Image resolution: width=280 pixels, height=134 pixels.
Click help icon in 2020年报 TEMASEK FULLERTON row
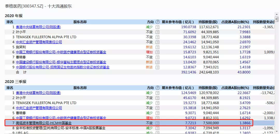point(157,37)
